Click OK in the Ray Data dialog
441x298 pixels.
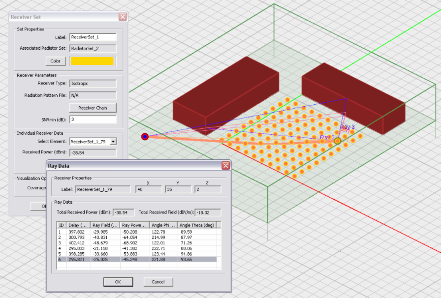[x=118, y=282]
